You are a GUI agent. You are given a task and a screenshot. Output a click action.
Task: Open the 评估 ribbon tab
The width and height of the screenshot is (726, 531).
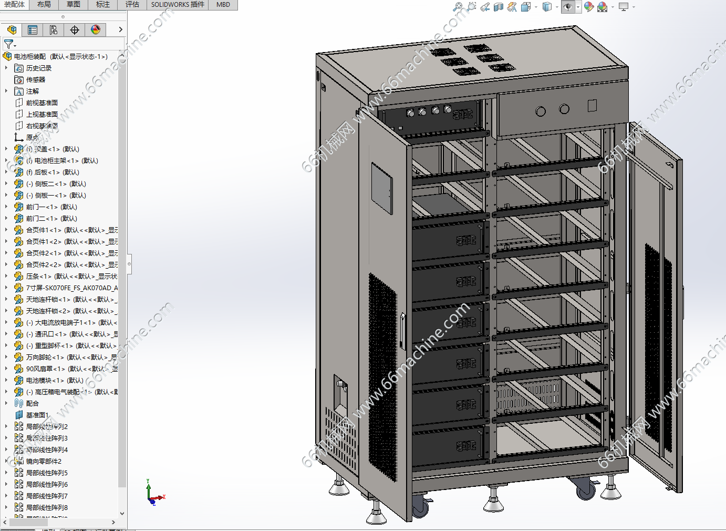coord(132,5)
